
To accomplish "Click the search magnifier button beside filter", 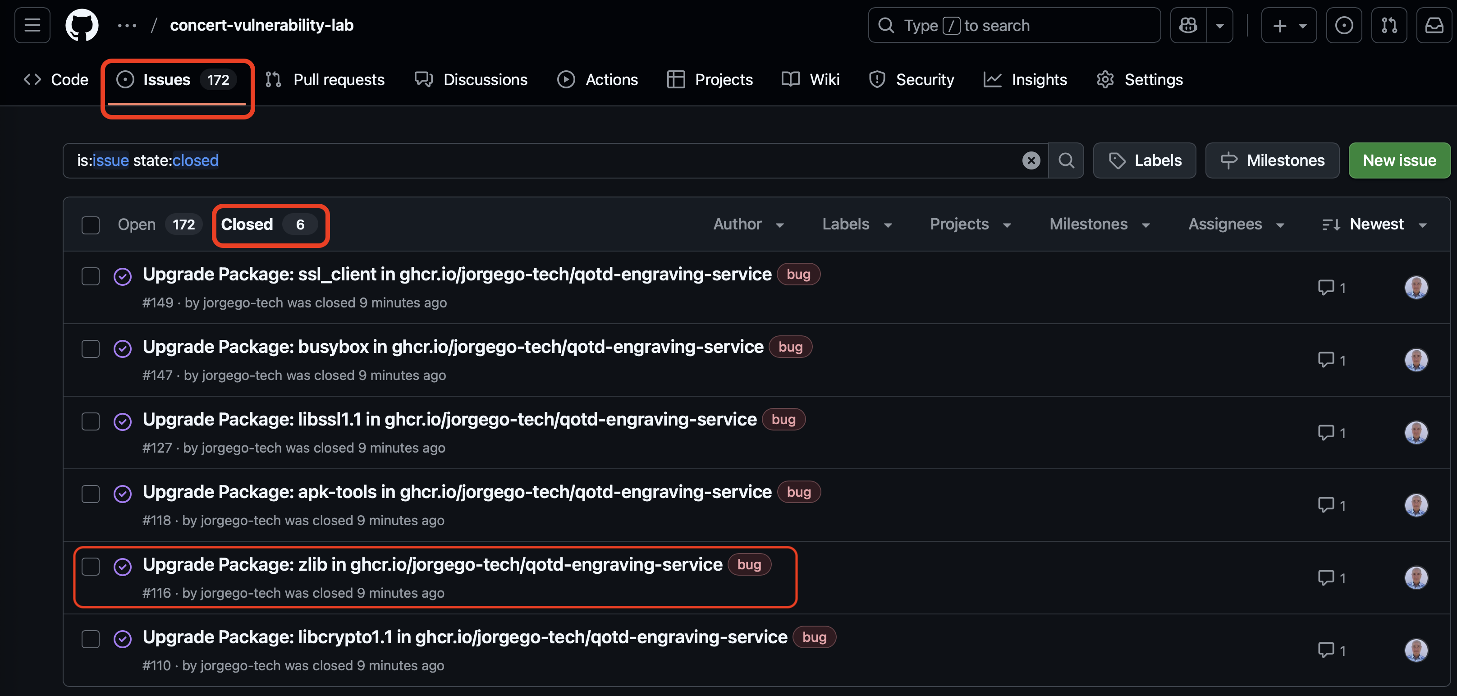I will 1066,160.
